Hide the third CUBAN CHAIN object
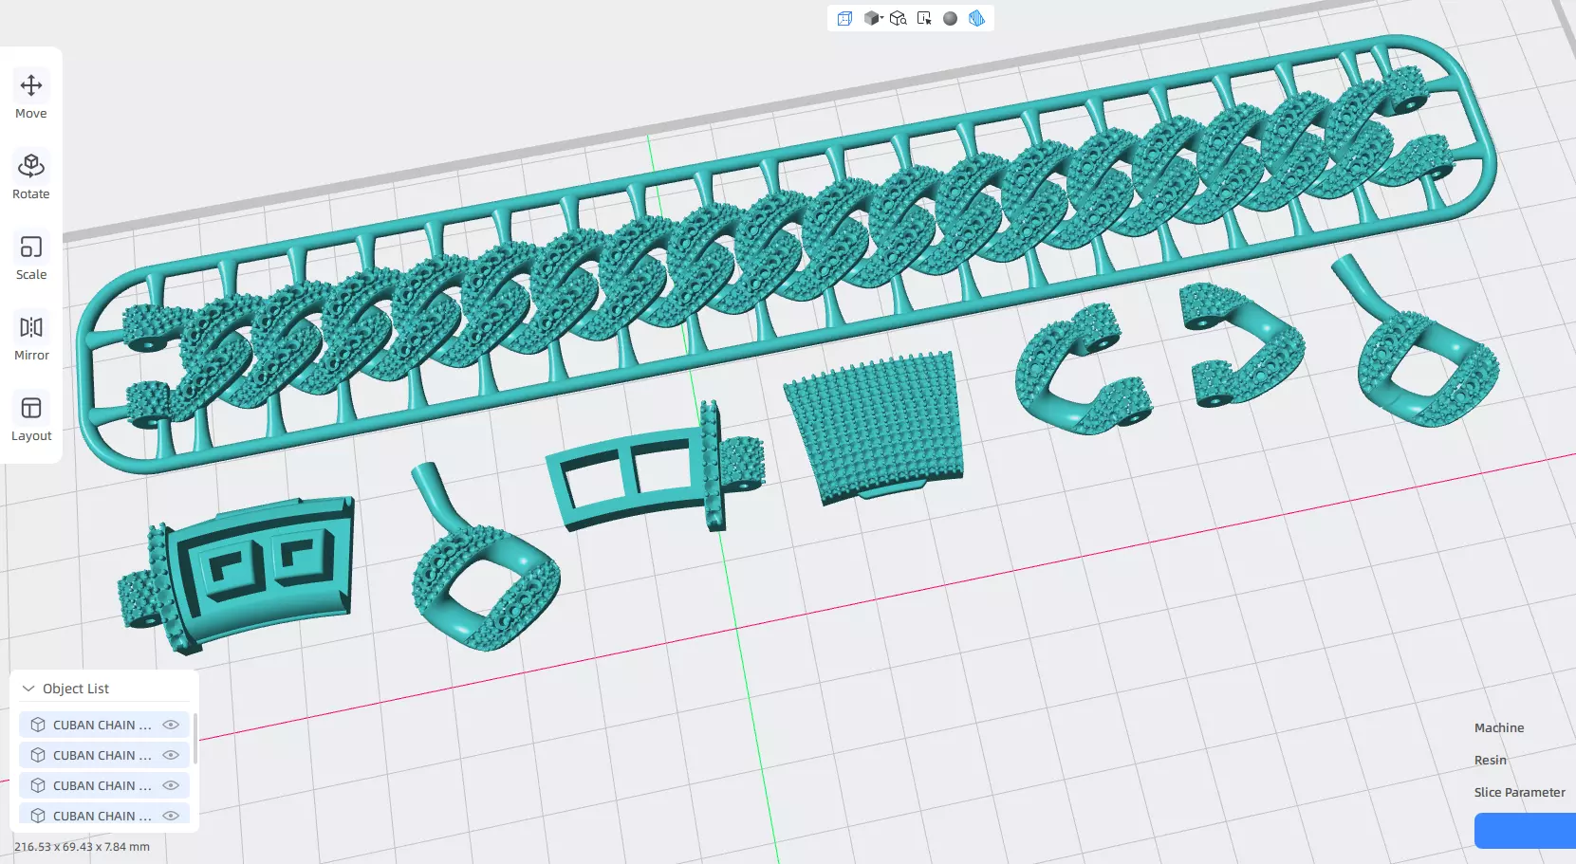The width and height of the screenshot is (1576, 864). [171, 785]
